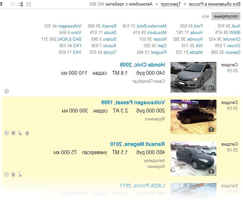243x205 pixels.
Task: Switch to list-with-thumbnails view icon
Action: [20, 4]
